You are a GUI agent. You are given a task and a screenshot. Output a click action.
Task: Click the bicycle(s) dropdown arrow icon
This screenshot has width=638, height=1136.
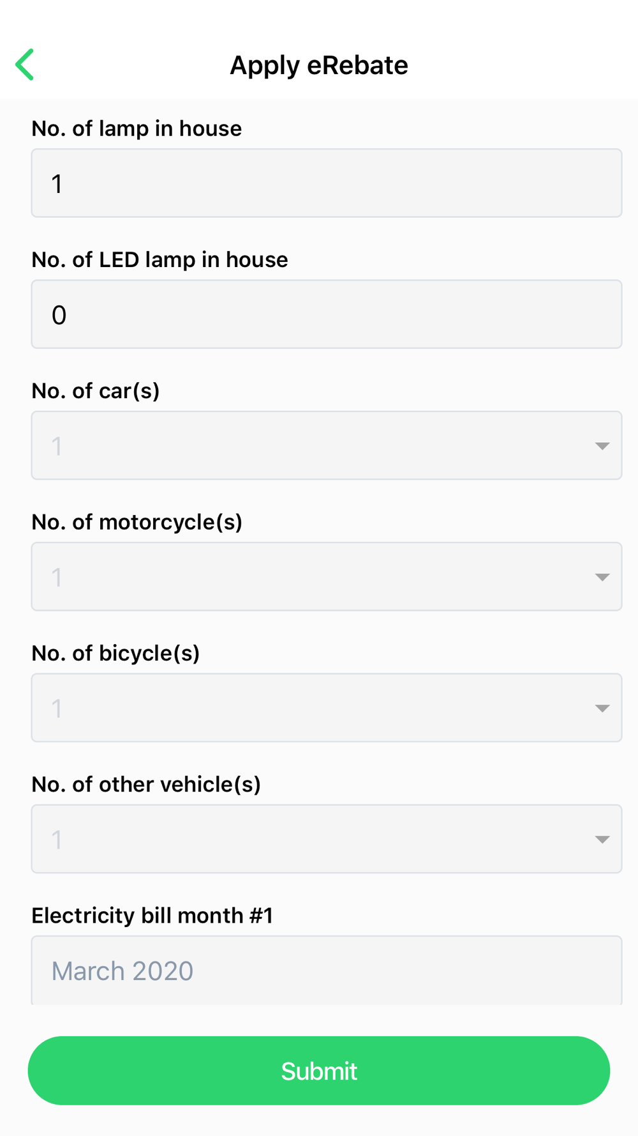(x=602, y=708)
